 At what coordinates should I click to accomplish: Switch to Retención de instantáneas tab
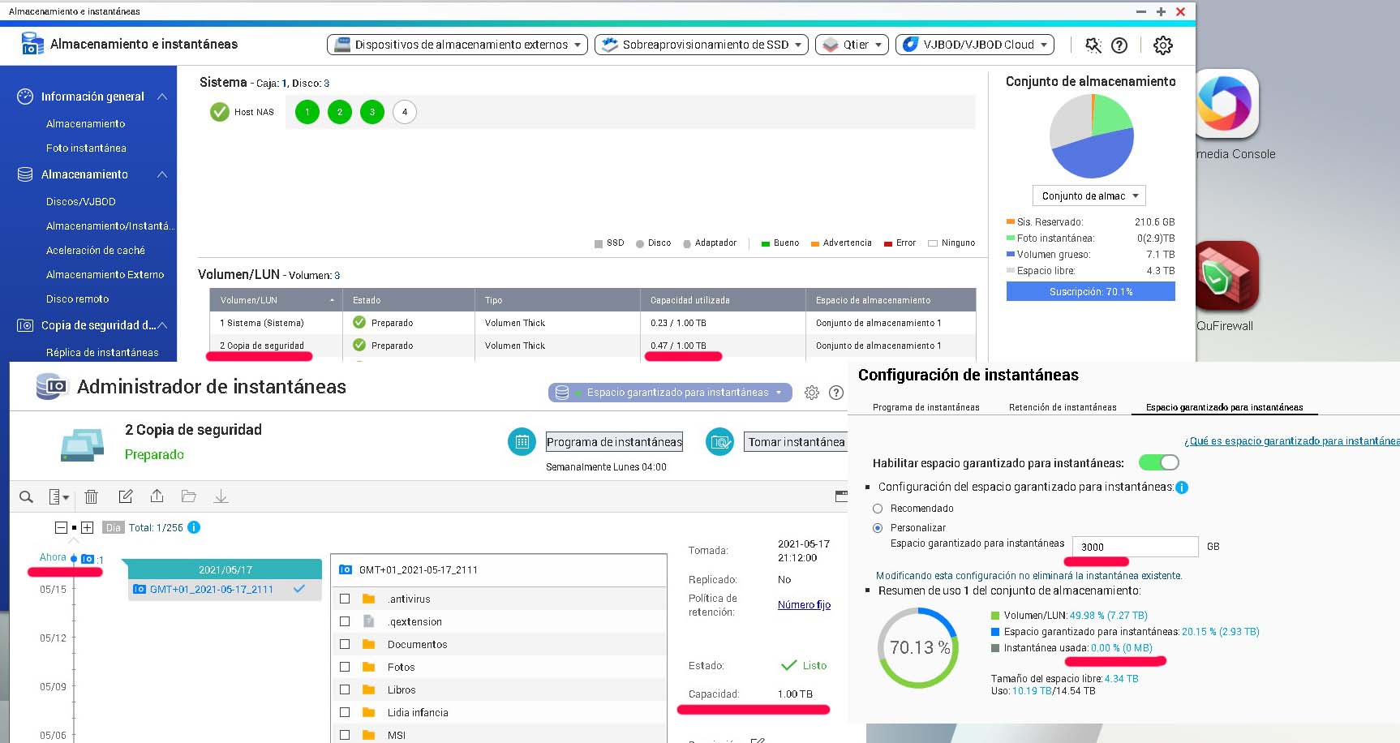1063,407
